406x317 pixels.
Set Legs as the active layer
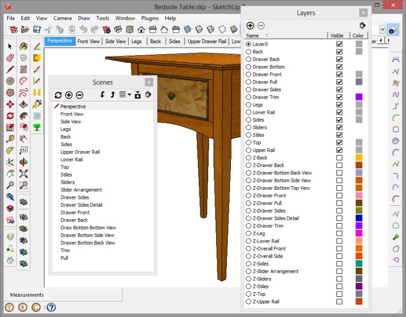pyautogui.click(x=249, y=105)
